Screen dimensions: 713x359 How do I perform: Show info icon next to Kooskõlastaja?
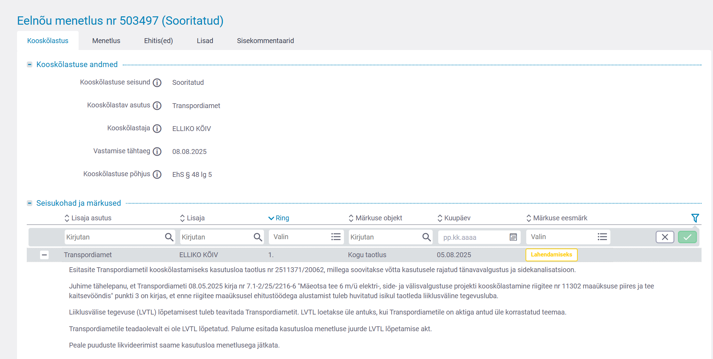coord(157,129)
